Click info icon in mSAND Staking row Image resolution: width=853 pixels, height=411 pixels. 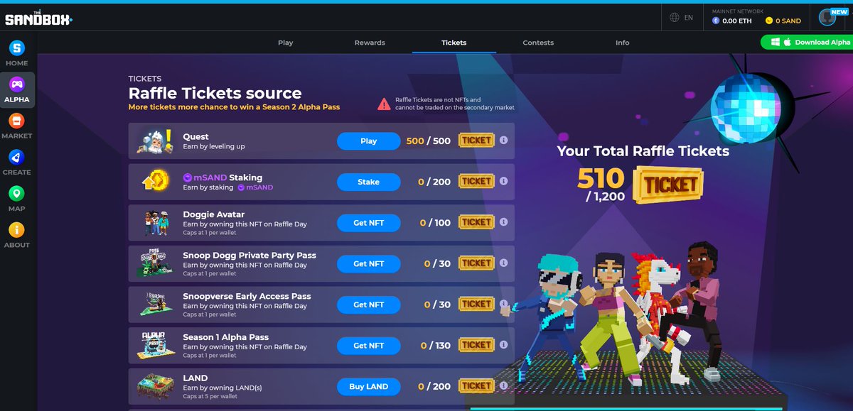pyautogui.click(x=503, y=182)
